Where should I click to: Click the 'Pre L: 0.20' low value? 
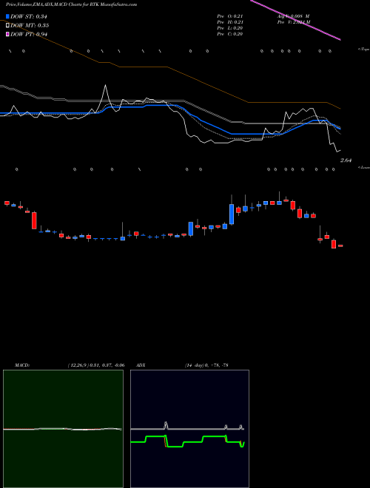[x=230, y=28]
